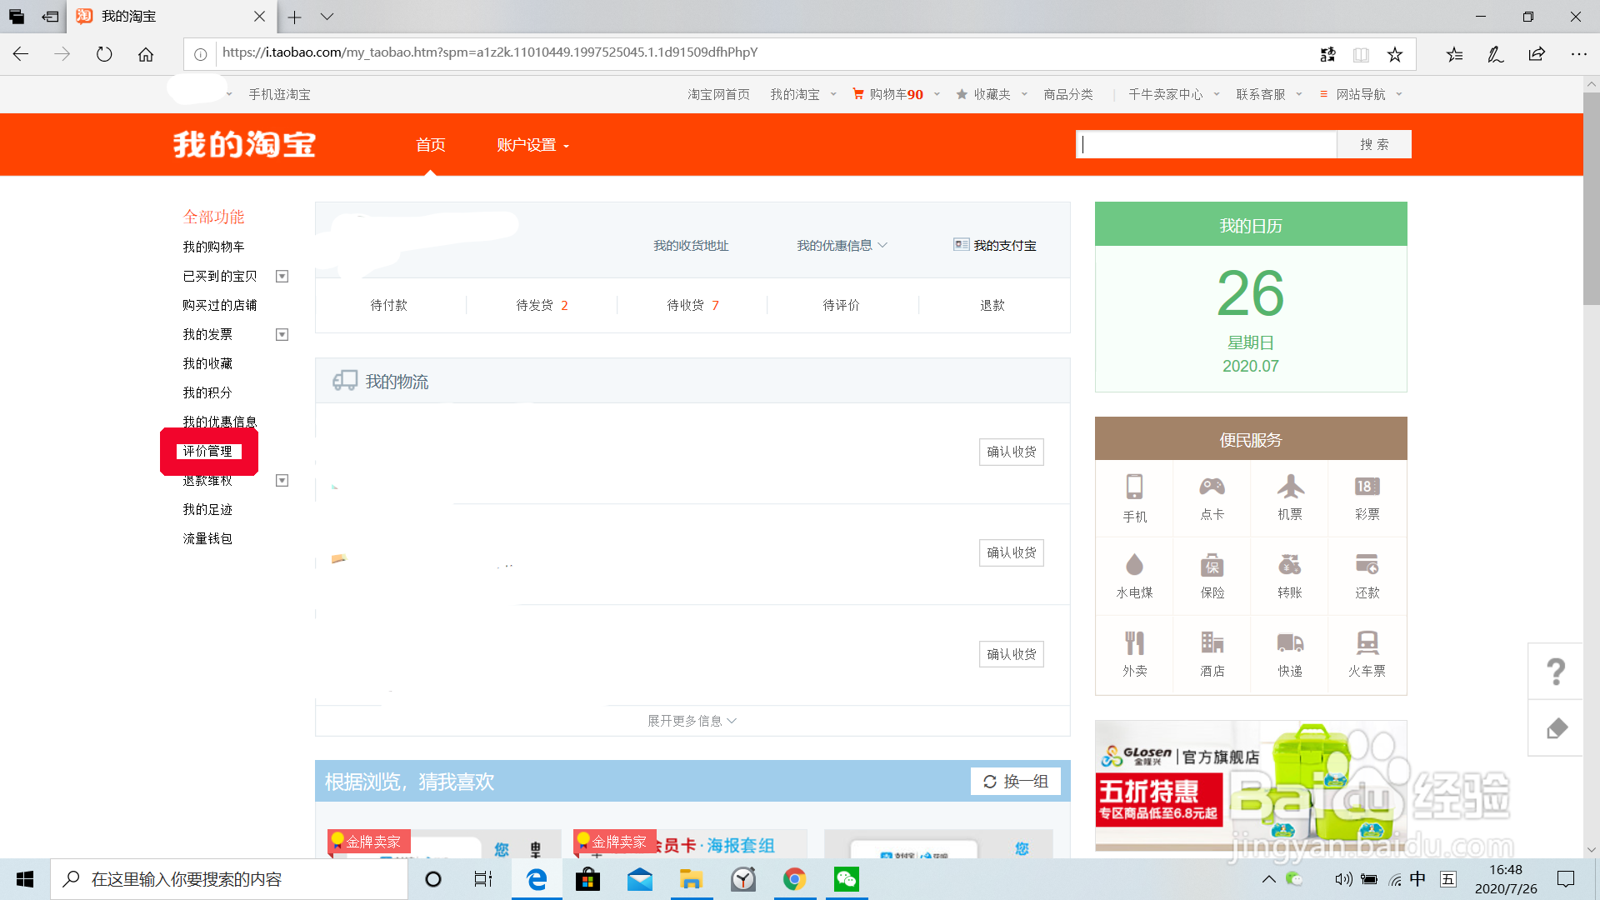Click the browser home icon
Viewport: 1600px width, 900px height.
pyautogui.click(x=146, y=54)
